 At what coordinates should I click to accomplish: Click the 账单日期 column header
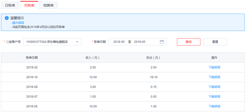coord(32,58)
